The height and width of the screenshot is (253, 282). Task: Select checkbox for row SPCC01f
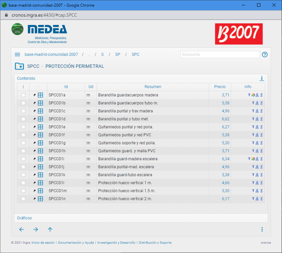coord(23,135)
